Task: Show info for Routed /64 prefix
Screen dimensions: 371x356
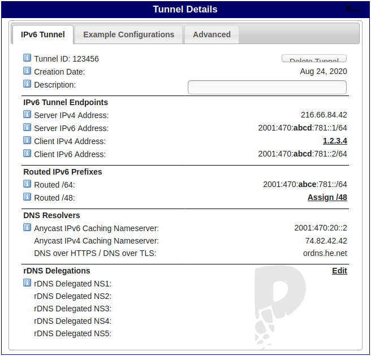Action: 27,184
